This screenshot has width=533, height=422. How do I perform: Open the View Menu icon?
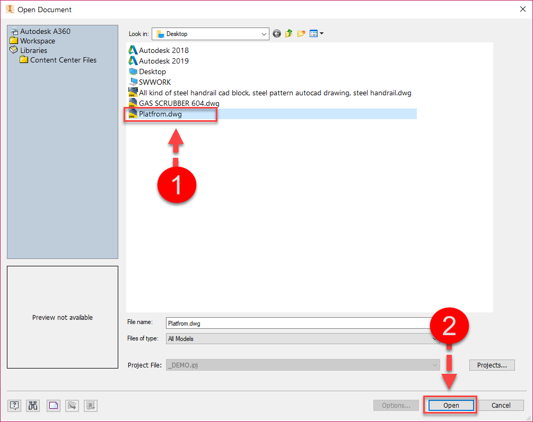pos(313,33)
